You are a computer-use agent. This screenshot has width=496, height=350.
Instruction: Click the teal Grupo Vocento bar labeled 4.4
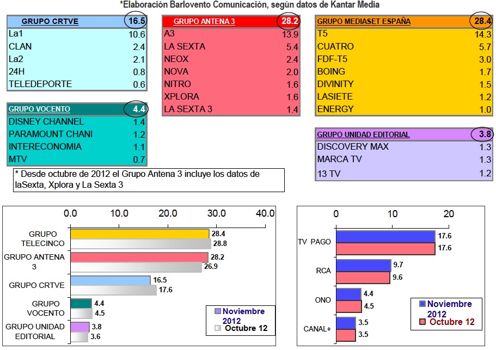pos(81,303)
